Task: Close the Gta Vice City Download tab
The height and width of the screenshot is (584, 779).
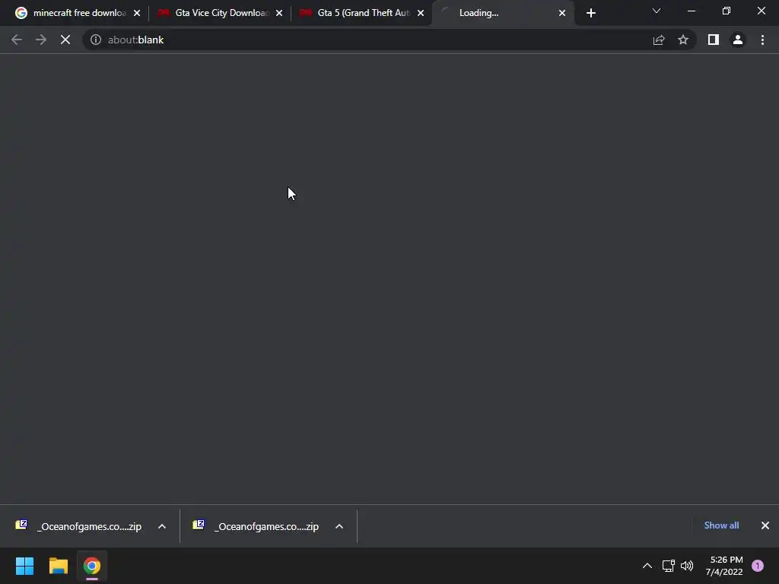Action: [x=279, y=13]
